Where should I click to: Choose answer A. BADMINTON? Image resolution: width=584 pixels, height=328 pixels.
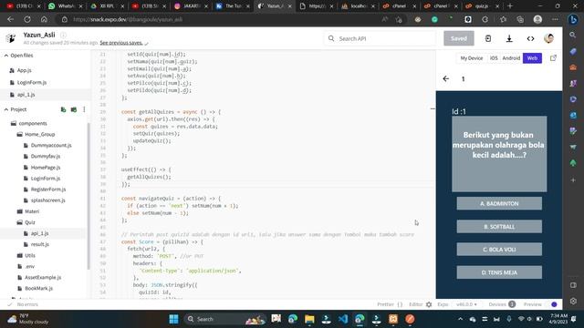pos(499,203)
